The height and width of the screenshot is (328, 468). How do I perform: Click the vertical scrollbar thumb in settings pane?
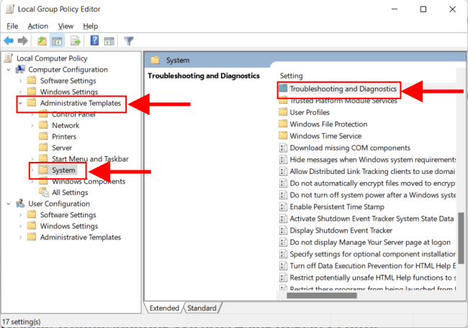[461, 238]
